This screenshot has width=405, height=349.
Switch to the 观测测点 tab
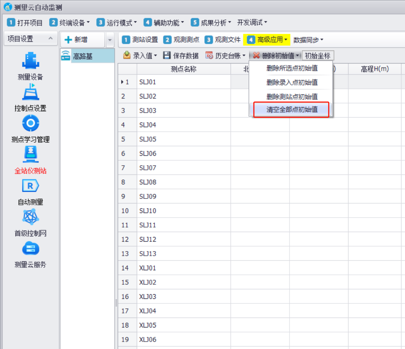pyautogui.click(x=181, y=40)
